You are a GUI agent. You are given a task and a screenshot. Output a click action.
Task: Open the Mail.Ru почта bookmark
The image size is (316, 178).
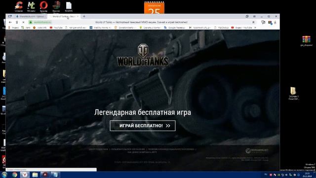tap(100, 28)
